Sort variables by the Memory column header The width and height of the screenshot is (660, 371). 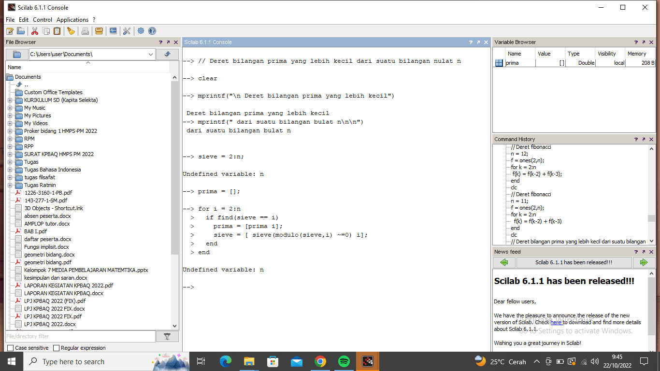[640, 54]
